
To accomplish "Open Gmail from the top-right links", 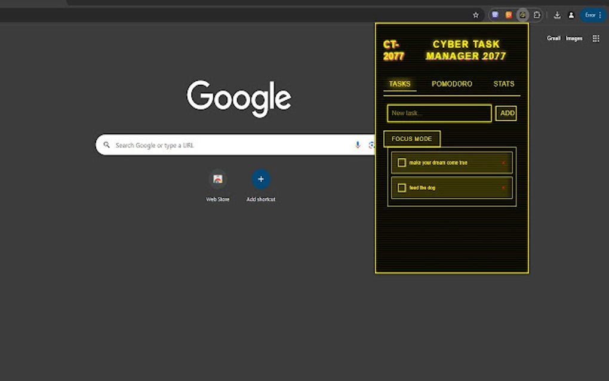I will pyautogui.click(x=553, y=38).
